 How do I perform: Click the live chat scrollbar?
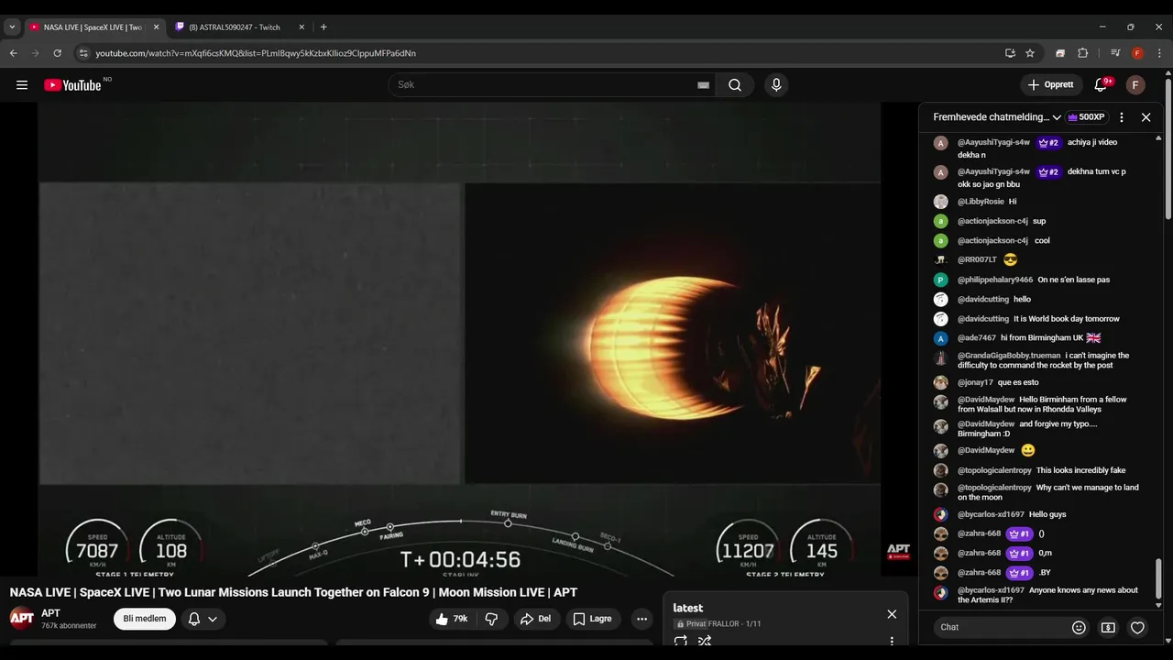click(1158, 578)
